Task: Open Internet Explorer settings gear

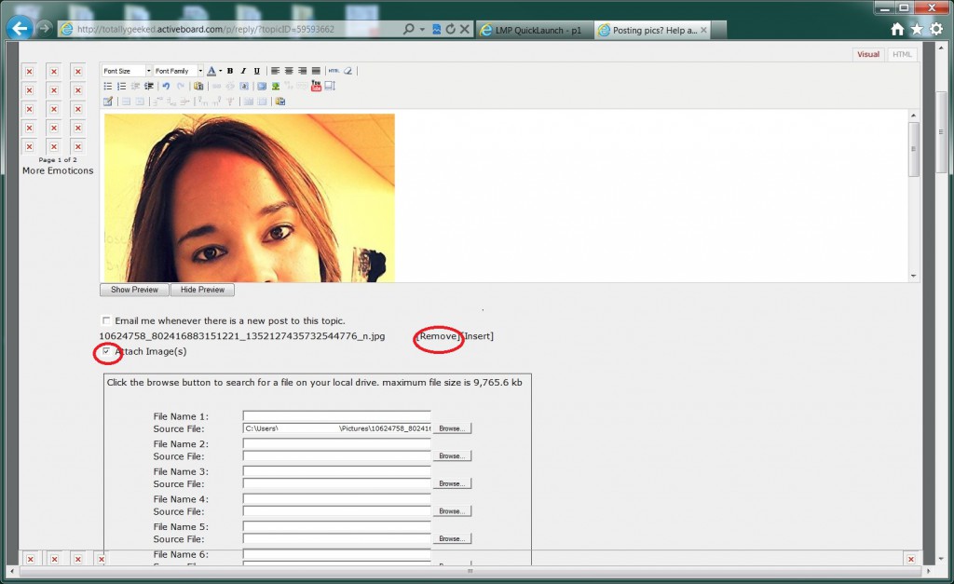Action: (x=936, y=29)
